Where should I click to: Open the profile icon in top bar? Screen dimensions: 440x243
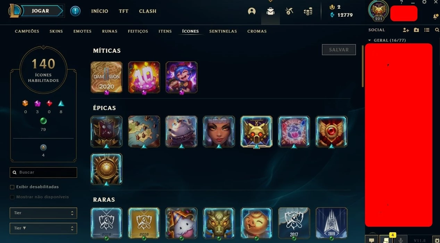pos(252,11)
